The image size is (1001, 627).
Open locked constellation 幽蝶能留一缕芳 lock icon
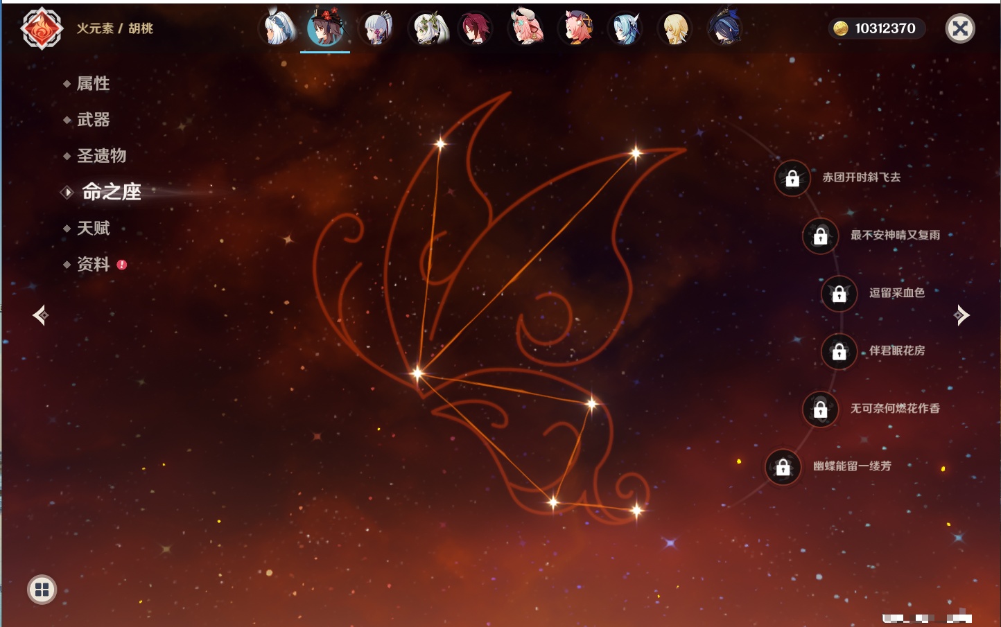(x=783, y=467)
